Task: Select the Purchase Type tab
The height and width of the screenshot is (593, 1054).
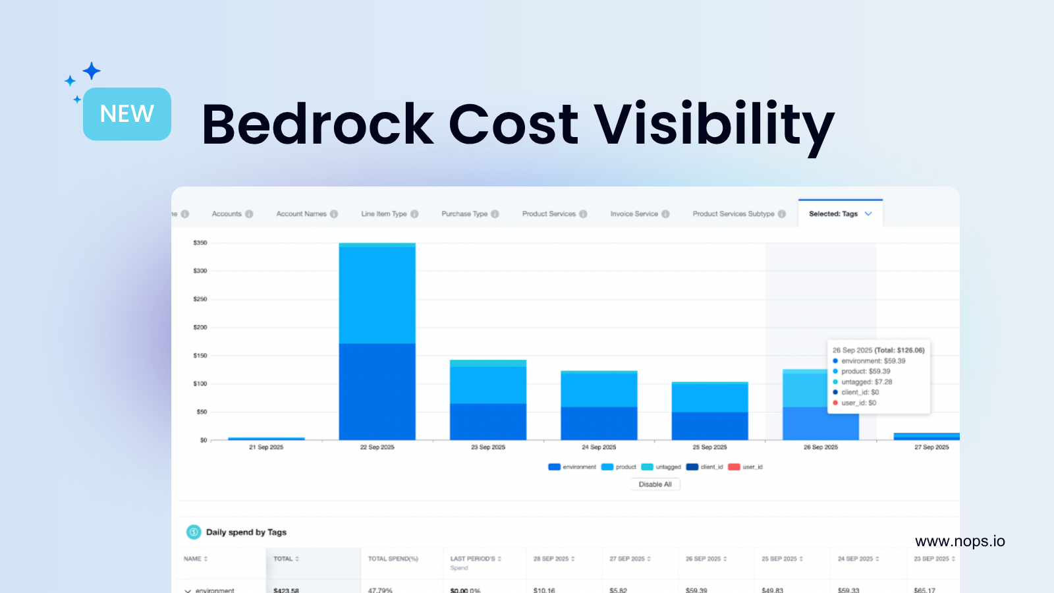Action: click(464, 214)
